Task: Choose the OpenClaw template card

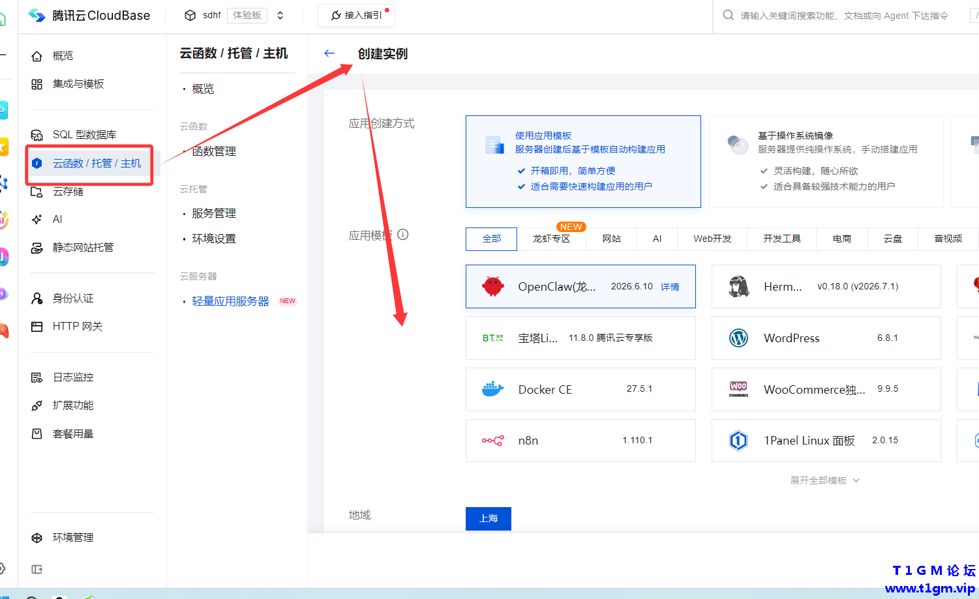Action: point(580,286)
